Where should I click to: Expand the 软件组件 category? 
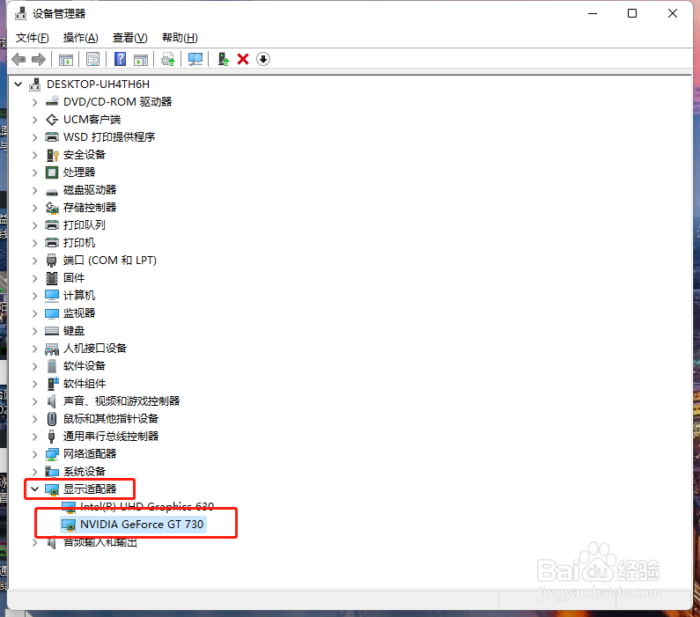pyautogui.click(x=35, y=384)
